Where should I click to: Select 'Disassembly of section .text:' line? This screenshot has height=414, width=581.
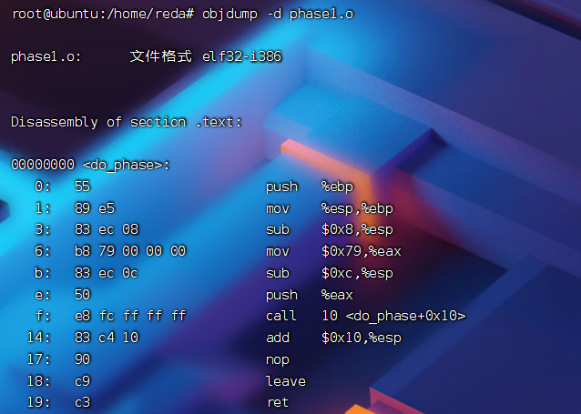click(x=127, y=122)
